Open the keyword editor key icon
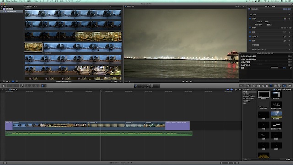Viewport: 293px width, 165px height. [22, 86]
